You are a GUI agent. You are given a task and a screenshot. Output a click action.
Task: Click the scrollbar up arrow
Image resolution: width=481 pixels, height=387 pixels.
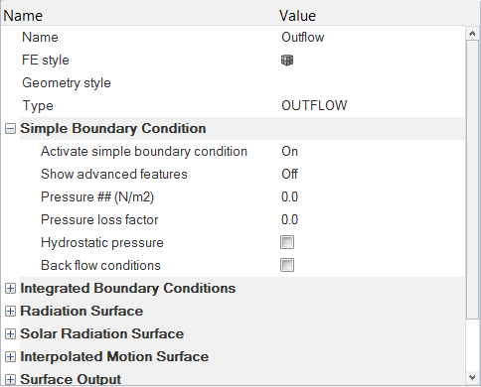(x=473, y=34)
